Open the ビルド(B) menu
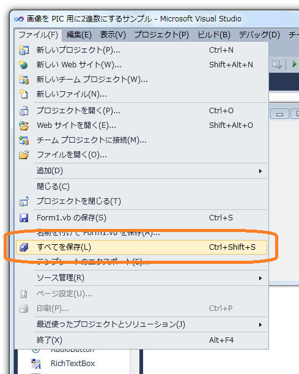 pos(214,35)
